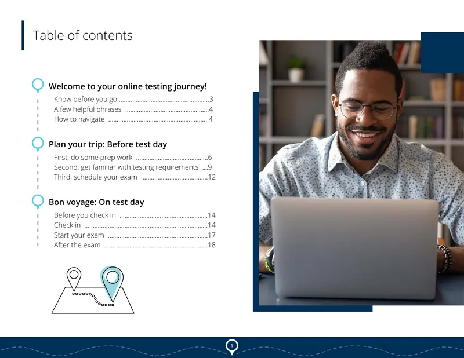Click the page number 18 at "After the exam"
This screenshot has height=358, width=464.
tap(212, 245)
